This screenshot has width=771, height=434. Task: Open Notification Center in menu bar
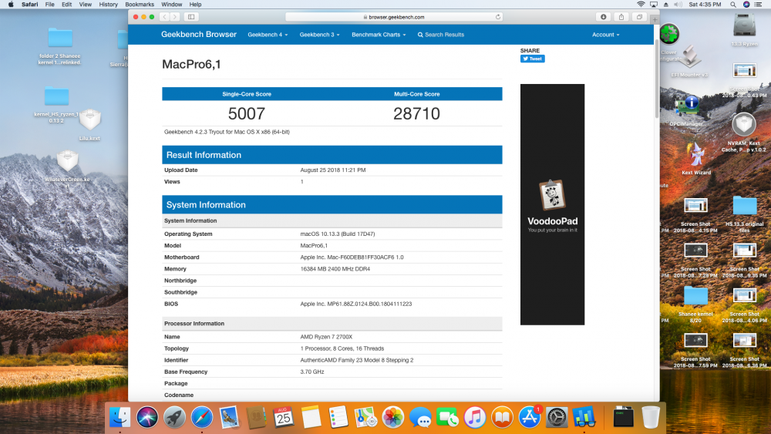(759, 5)
